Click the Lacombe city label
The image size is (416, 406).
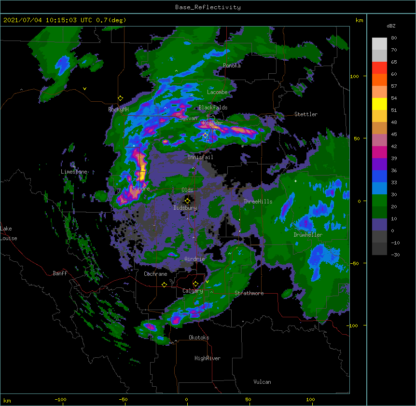pyautogui.click(x=217, y=92)
